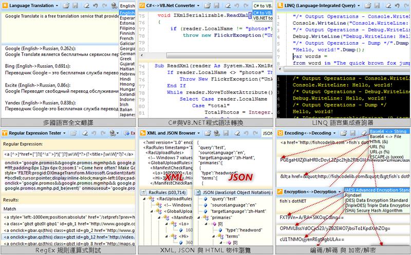Select Base64 <-> File encoding option
The height and width of the screenshot is (255, 411).
pos(389,136)
